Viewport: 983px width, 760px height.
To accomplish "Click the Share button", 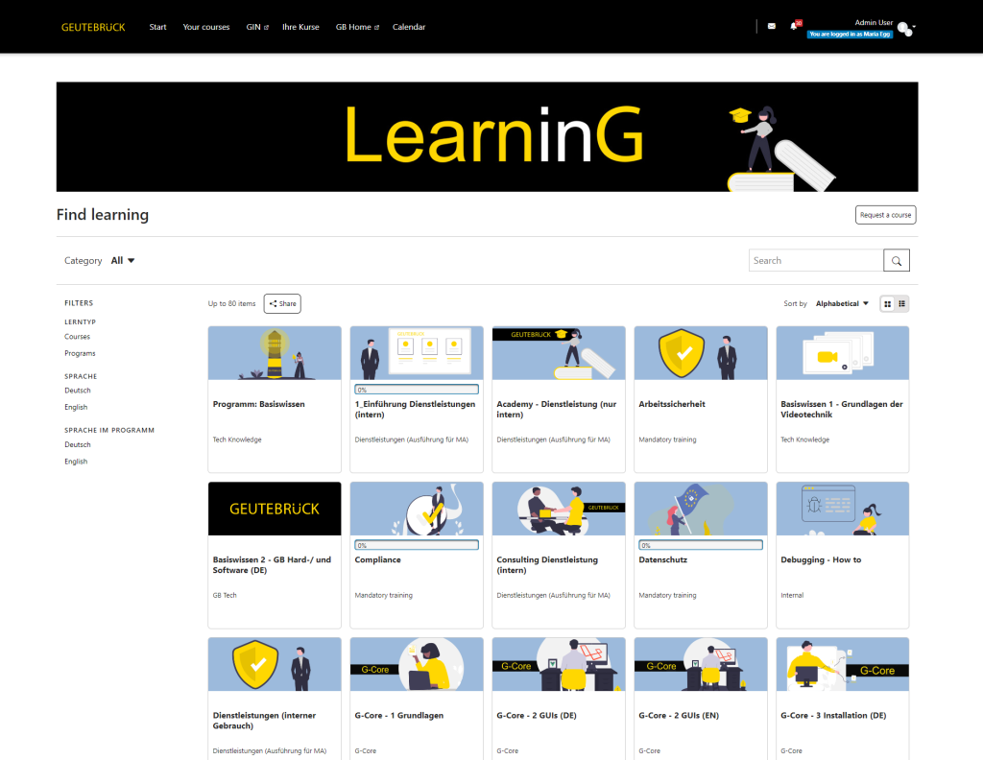I will 282,304.
